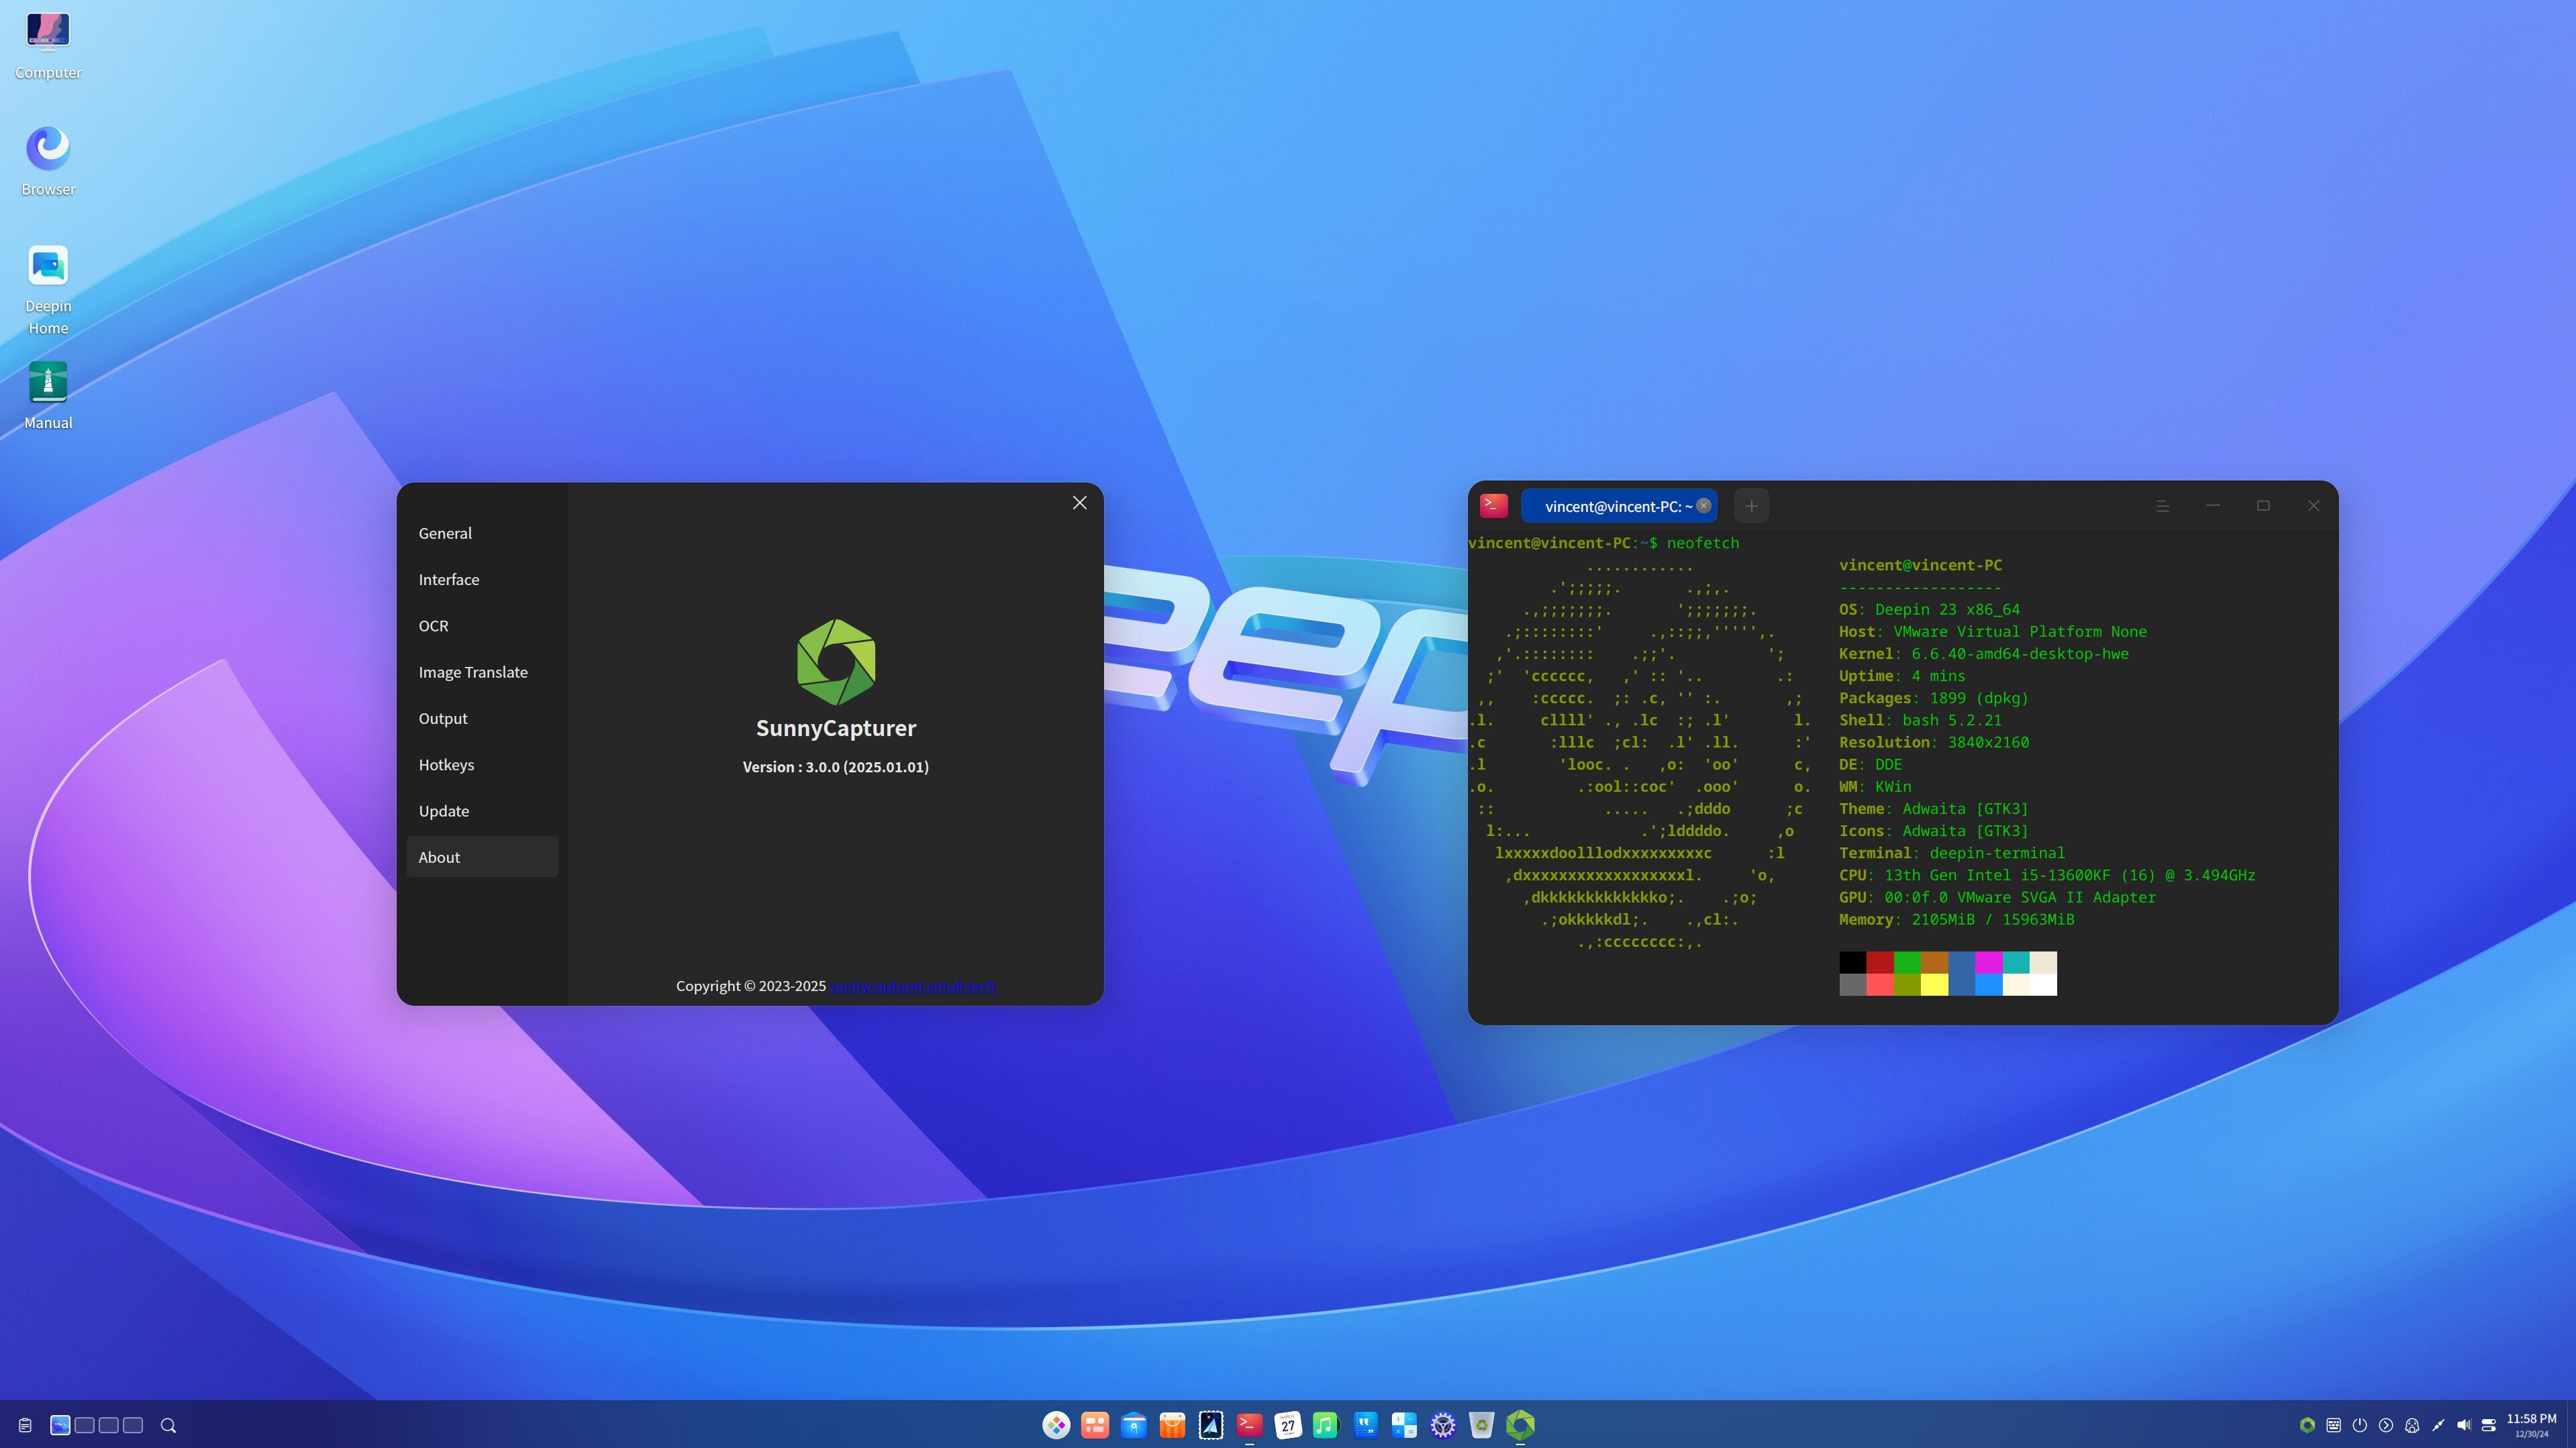
Task: Maximize the terminal window
Action: (x=2263, y=506)
